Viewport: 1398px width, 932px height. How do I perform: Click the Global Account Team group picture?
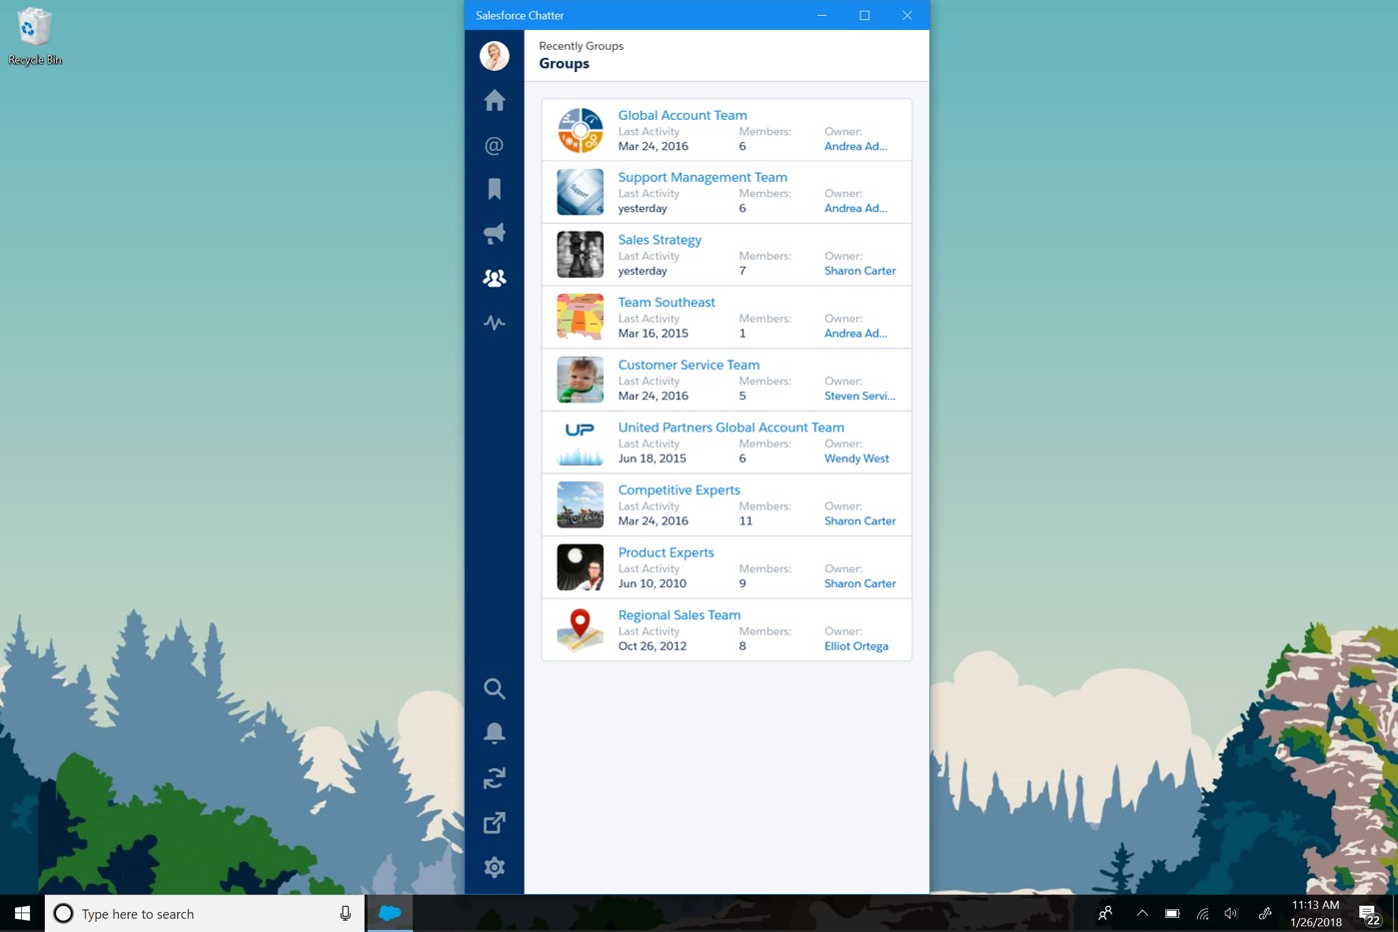pos(580,130)
